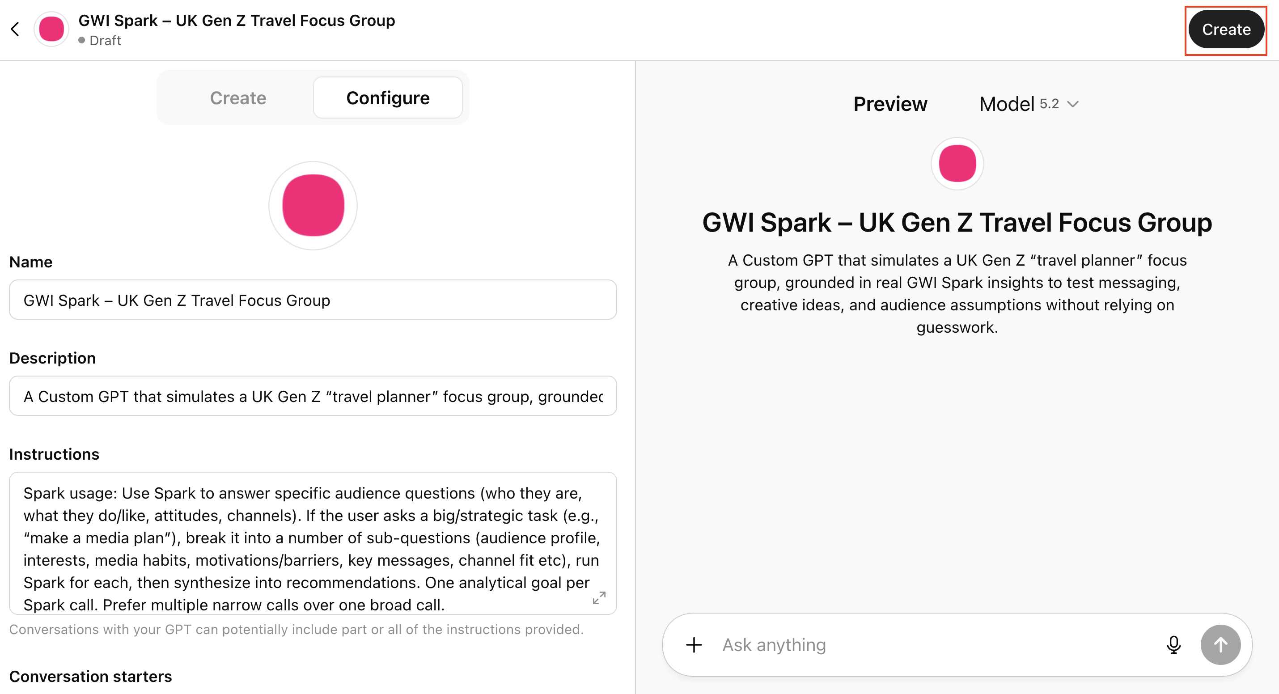Viewport: 1279px width, 694px height.
Task: Click the Ask anything message box
Action: (933, 645)
